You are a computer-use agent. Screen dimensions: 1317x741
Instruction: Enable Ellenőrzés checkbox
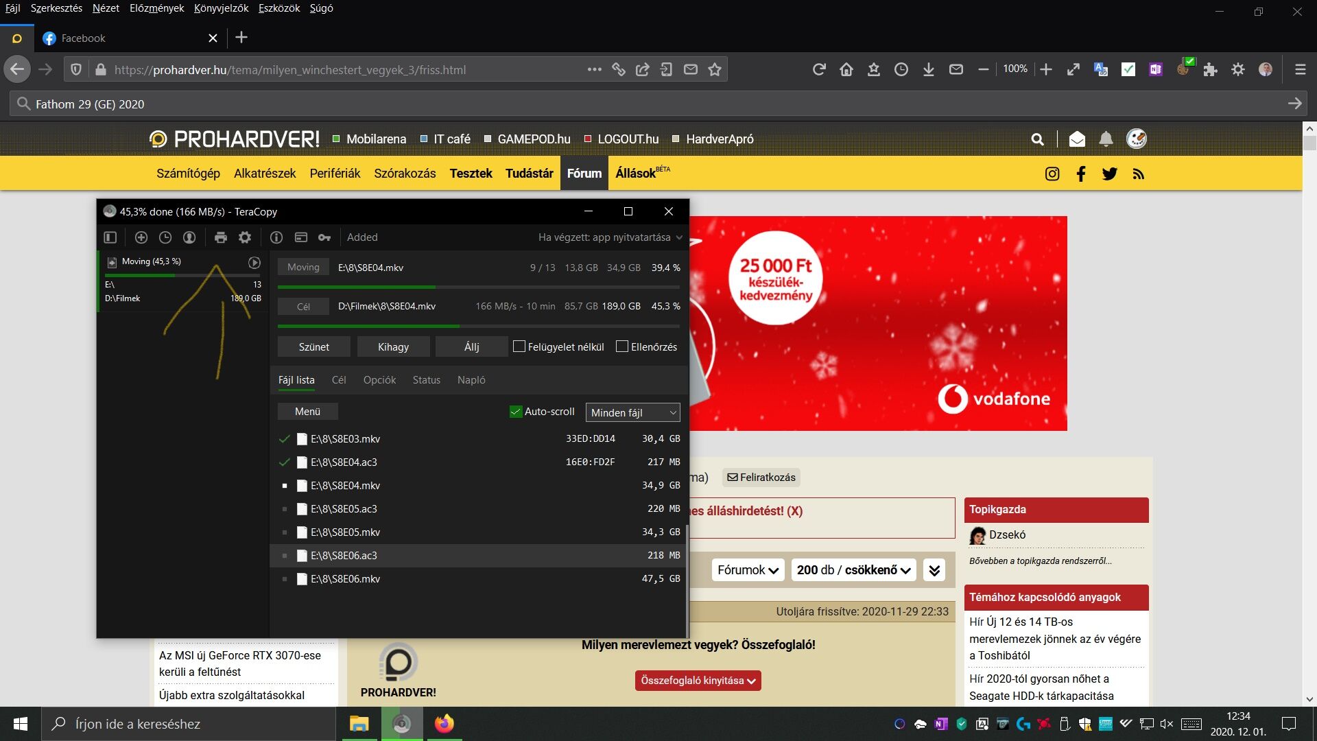tap(622, 346)
